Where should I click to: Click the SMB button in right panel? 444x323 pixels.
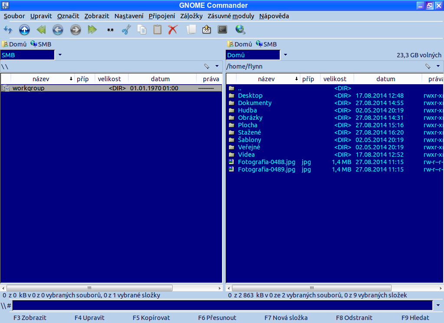coord(267,44)
